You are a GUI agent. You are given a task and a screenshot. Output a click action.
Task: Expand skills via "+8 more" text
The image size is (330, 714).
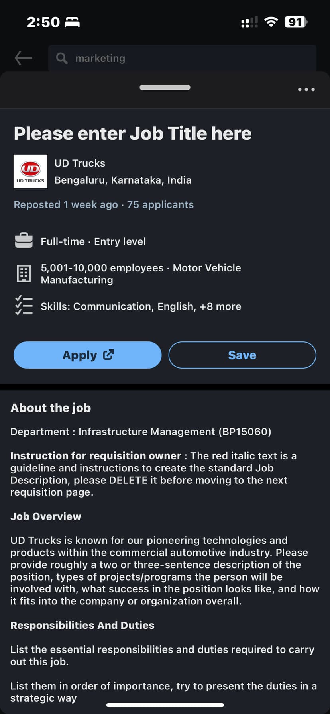coord(220,306)
